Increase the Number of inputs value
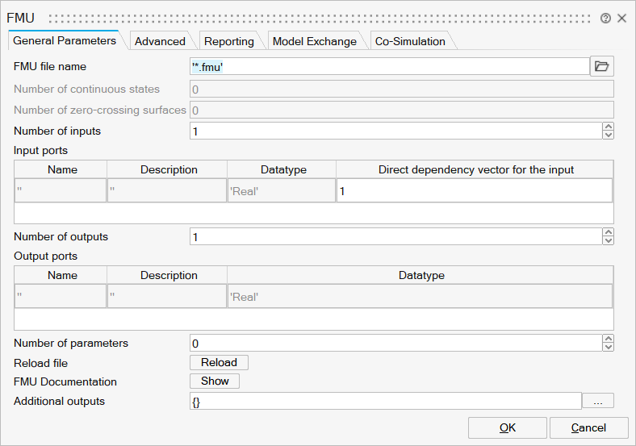The height and width of the screenshot is (446, 636). click(x=609, y=127)
